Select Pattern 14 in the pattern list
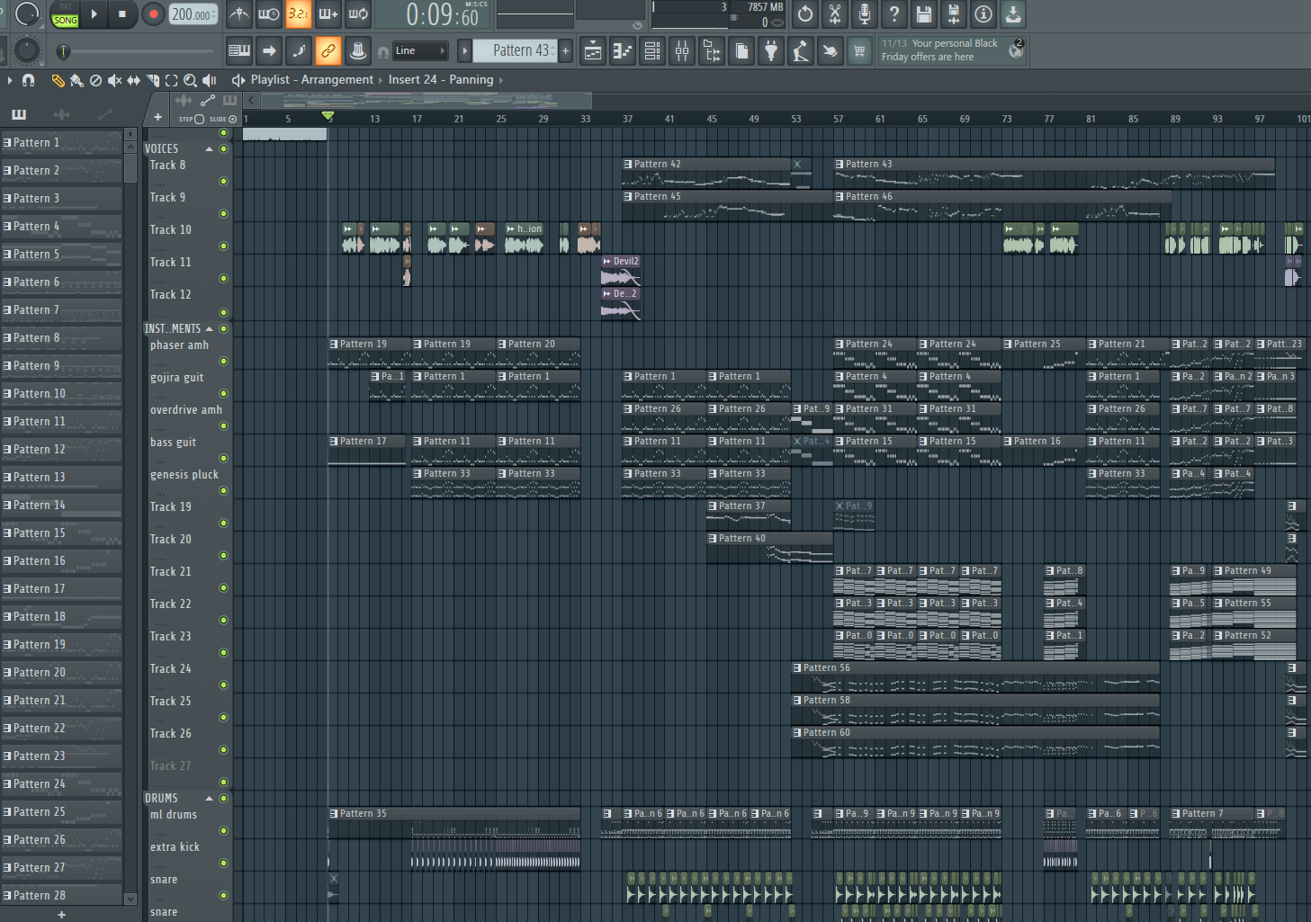Viewport: 1311px width, 922px height. [x=40, y=506]
